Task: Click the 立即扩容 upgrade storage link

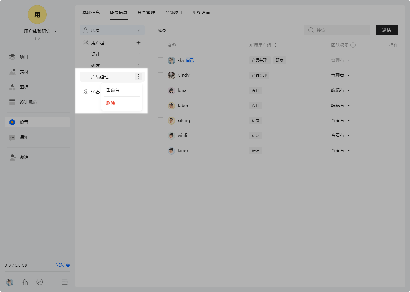Action: click(62, 265)
